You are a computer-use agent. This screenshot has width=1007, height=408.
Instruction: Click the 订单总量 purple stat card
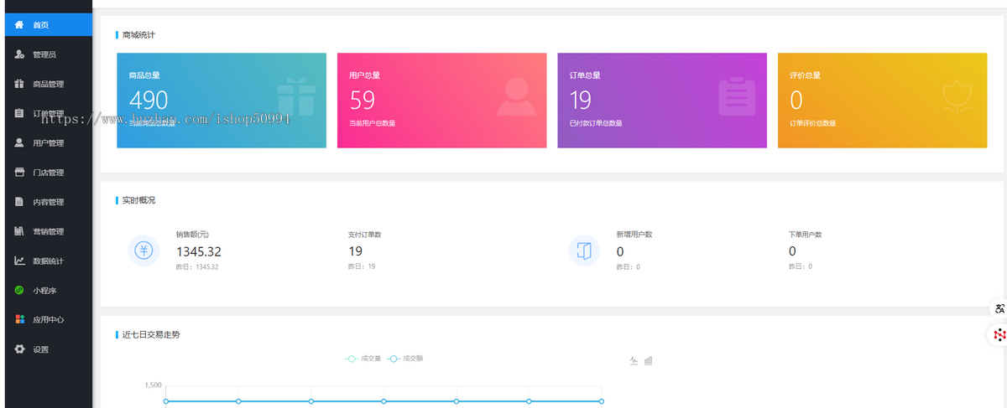click(x=661, y=101)
